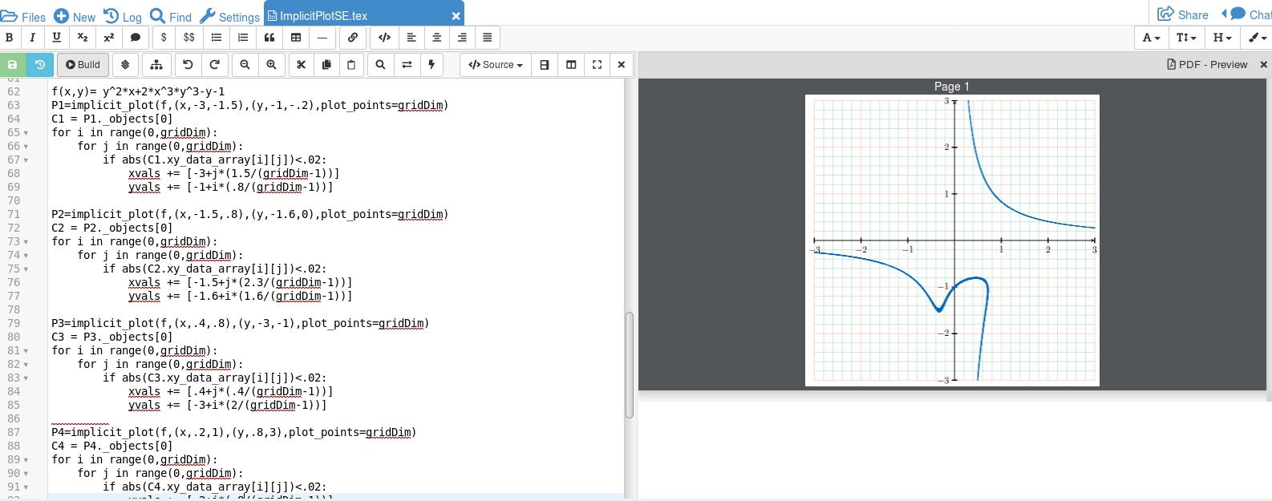1272x501 pixels.
Task: Apply bold formatting
Action: click(9, 37)
